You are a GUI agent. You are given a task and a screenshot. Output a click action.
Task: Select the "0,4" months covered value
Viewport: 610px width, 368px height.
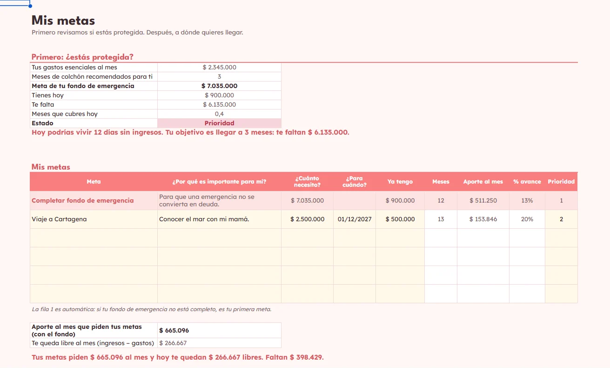point(220,114)
